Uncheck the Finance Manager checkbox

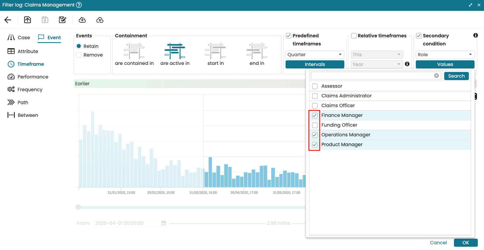[x=315, y=116]
